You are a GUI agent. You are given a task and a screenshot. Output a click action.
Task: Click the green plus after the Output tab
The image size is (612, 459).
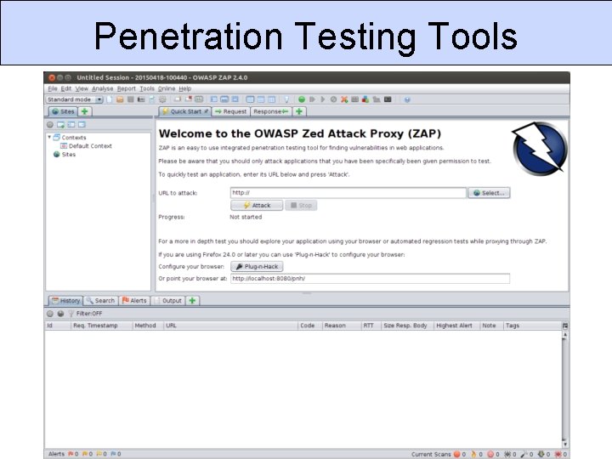192,301
